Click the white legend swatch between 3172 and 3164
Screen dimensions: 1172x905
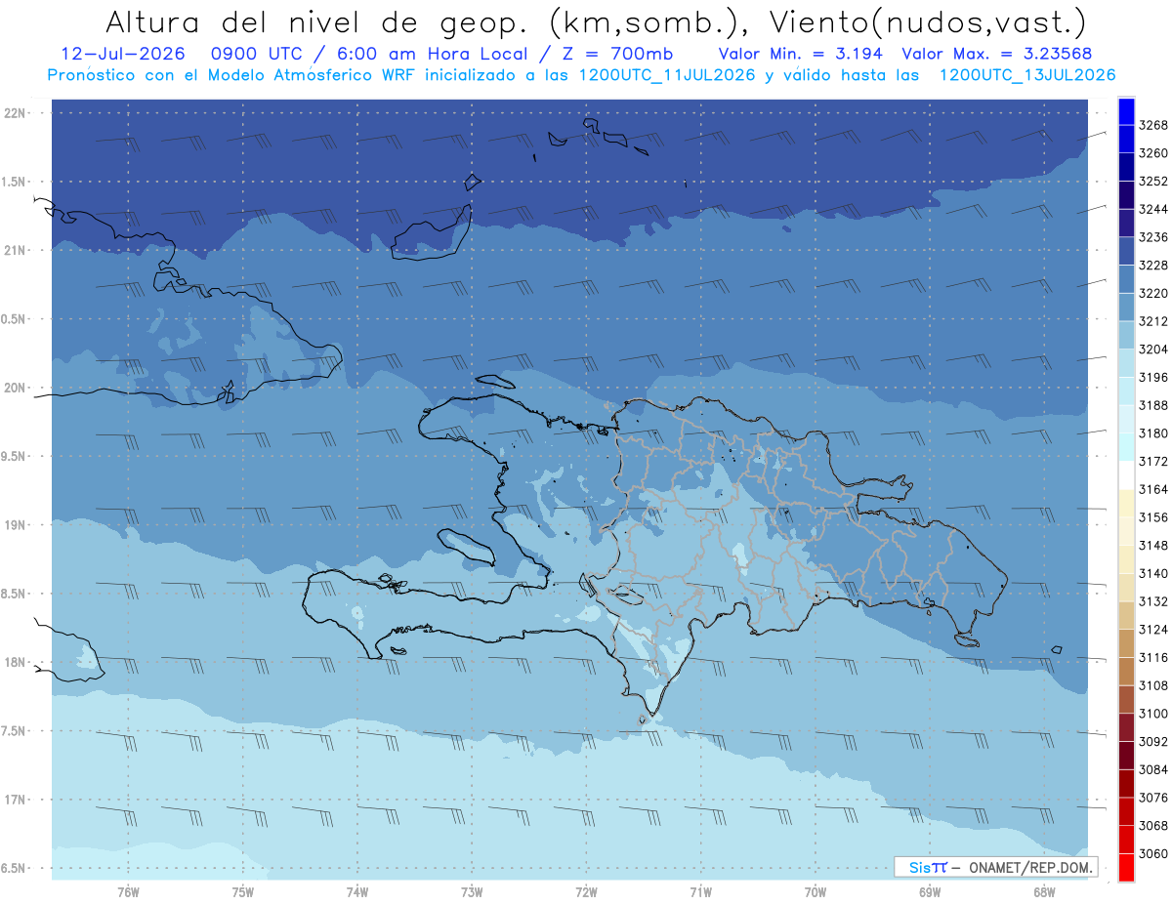coord(1126,475)
